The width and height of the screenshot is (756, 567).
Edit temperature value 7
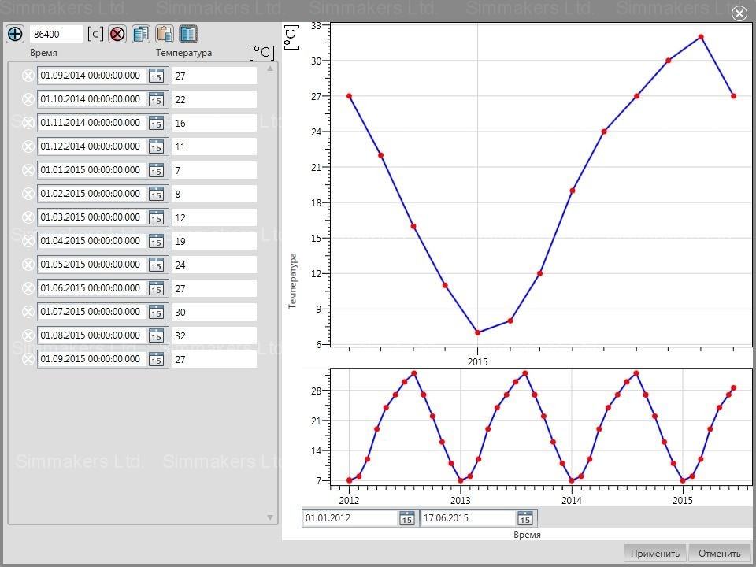point(214,170)
